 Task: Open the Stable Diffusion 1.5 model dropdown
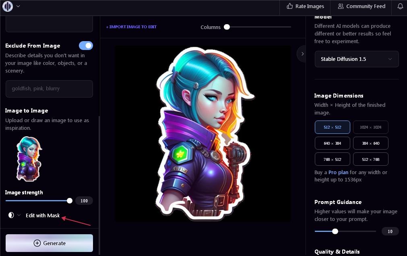click(x=356, y=59)
